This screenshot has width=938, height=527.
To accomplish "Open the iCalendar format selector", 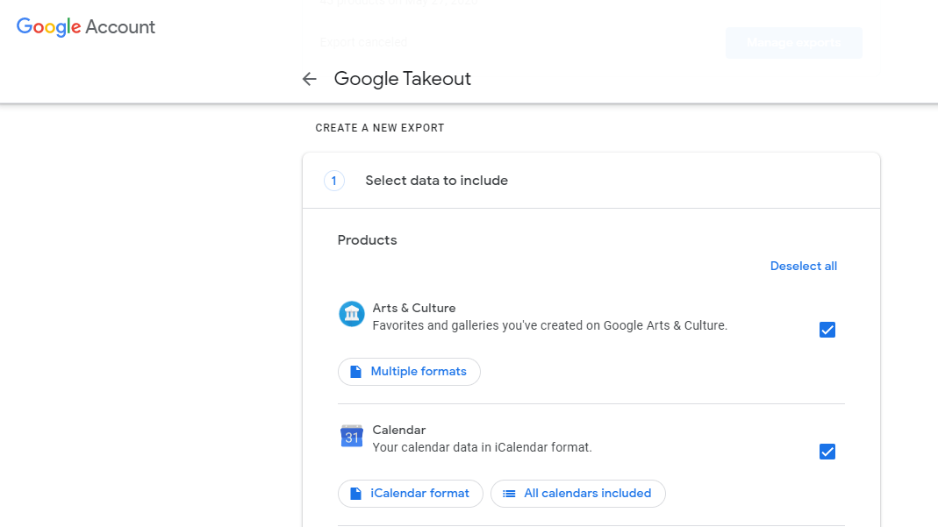I will click(410, 493).
